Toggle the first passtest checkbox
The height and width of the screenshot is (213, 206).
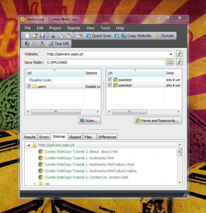[110, 79]
